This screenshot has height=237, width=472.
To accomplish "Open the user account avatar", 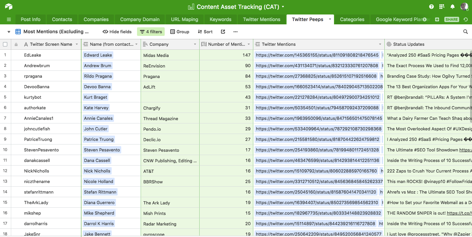I will (x=464, y=7).
